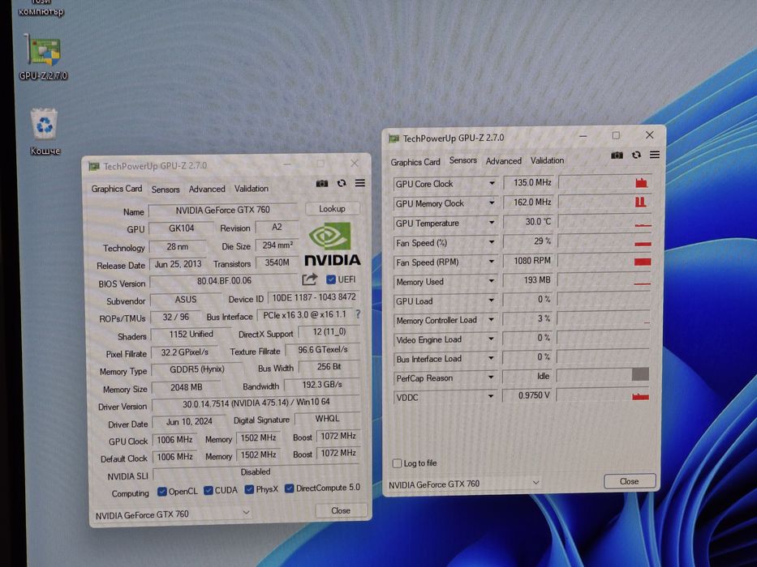Click refresh icon in the Sensors window
Image resolution: width=757 pixels, height=567 pixels.
coord(636,155)
